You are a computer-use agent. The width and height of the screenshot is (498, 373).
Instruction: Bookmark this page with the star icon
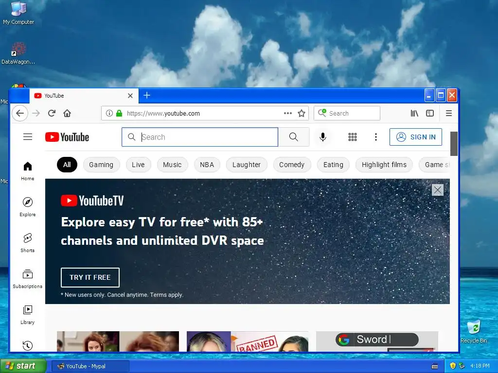pos(302,113)
